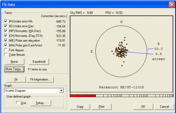Open user-defined graph Setup

point(41,103)
